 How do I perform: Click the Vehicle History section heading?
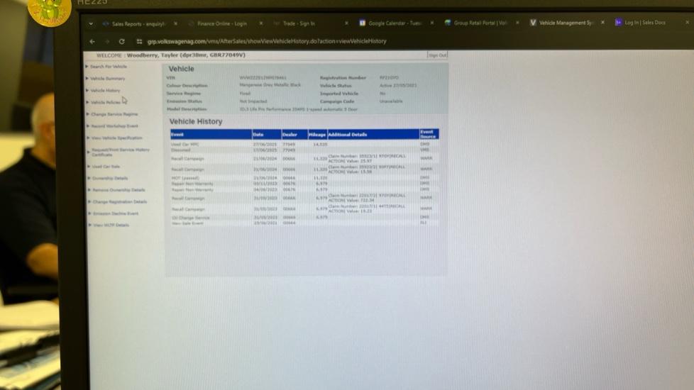point(196,121)
